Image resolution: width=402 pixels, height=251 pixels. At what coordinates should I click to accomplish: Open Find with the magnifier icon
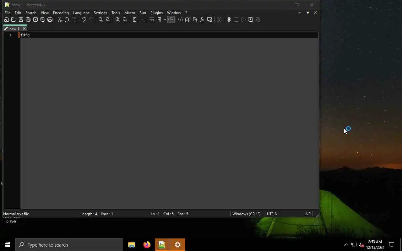coord(100,19)
